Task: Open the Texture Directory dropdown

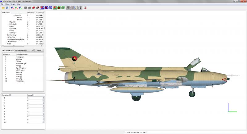Action: pos(24,50)
